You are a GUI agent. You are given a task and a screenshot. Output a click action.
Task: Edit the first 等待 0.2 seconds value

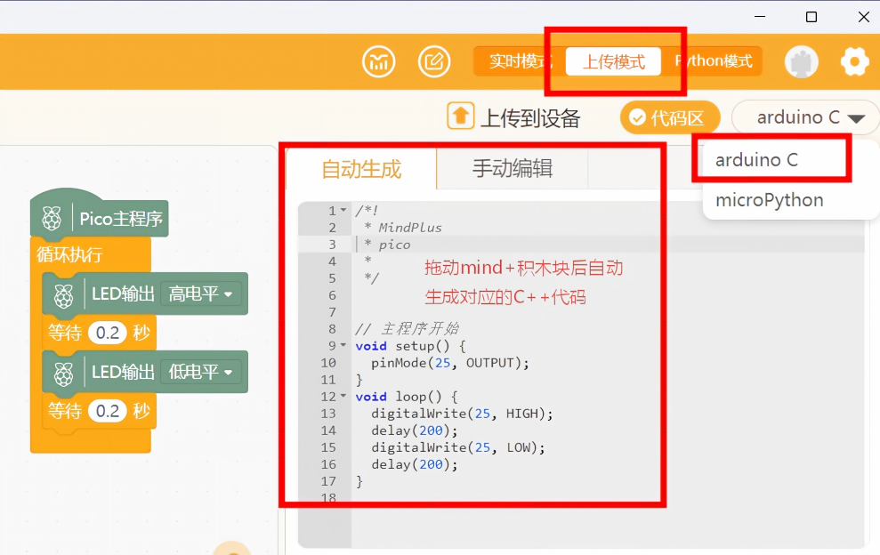click(107, 333)
